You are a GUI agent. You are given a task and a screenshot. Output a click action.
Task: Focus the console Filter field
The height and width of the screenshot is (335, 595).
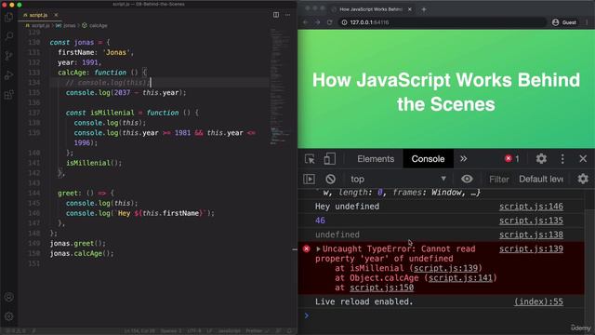pos(499,179)
